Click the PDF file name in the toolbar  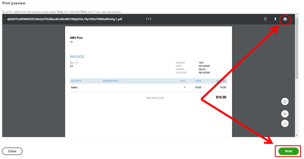65,19
